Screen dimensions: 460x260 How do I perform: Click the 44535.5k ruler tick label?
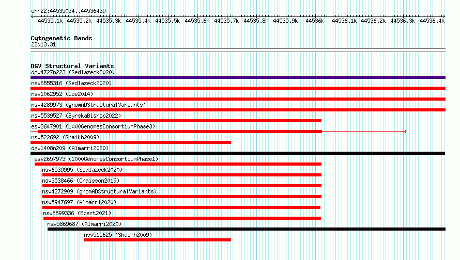[x=167, y=21]
